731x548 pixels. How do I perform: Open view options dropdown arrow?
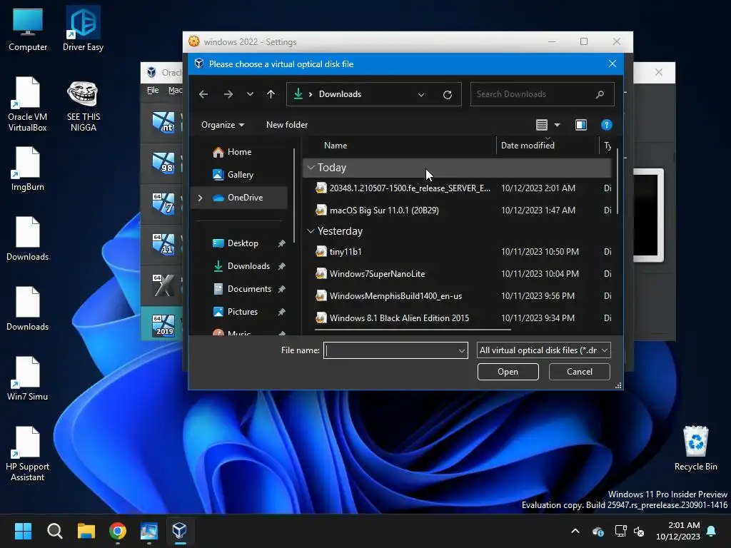557,125
